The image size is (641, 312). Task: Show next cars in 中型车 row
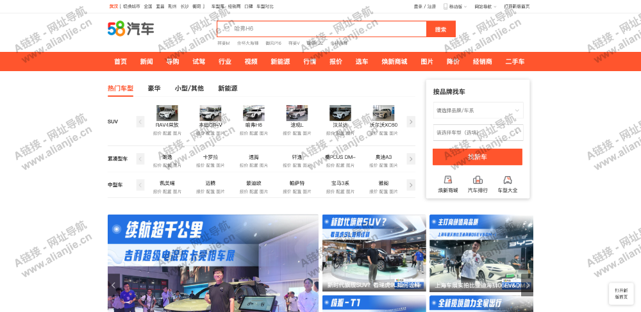click(412, 185)
